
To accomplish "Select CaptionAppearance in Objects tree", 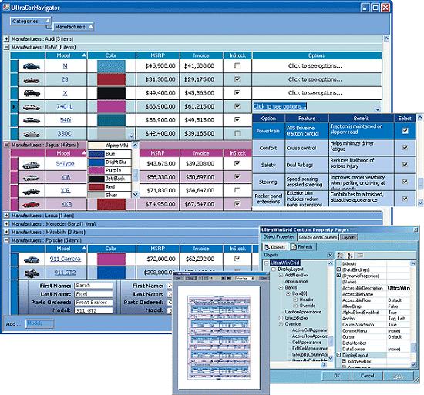I will [x=303, y=312].
